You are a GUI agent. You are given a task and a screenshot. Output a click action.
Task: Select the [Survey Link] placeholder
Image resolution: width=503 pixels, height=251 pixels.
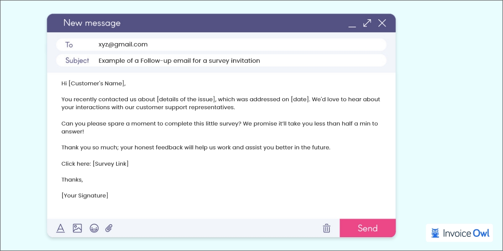pyautogui.click(x=110, y=164)
